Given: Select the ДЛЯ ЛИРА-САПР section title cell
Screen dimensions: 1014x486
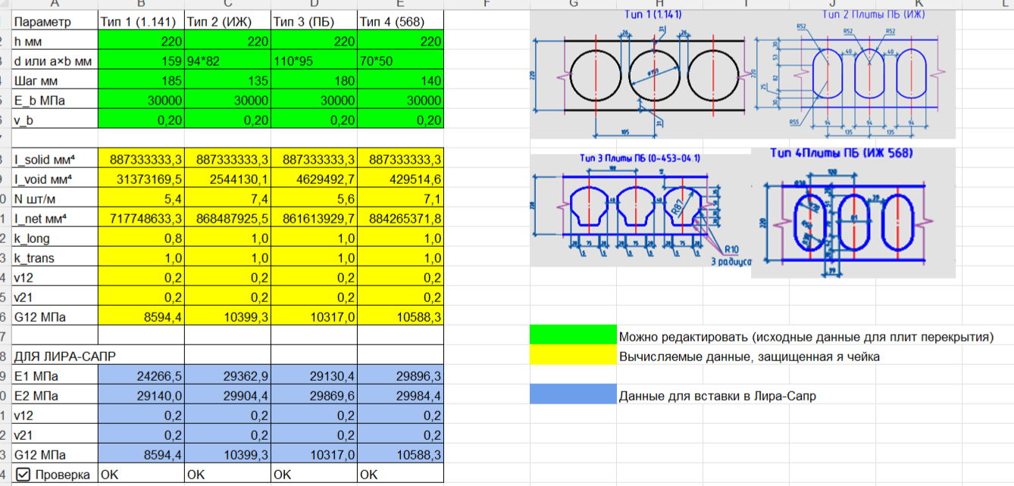Looking at the screenshot, I should [54, 356].
